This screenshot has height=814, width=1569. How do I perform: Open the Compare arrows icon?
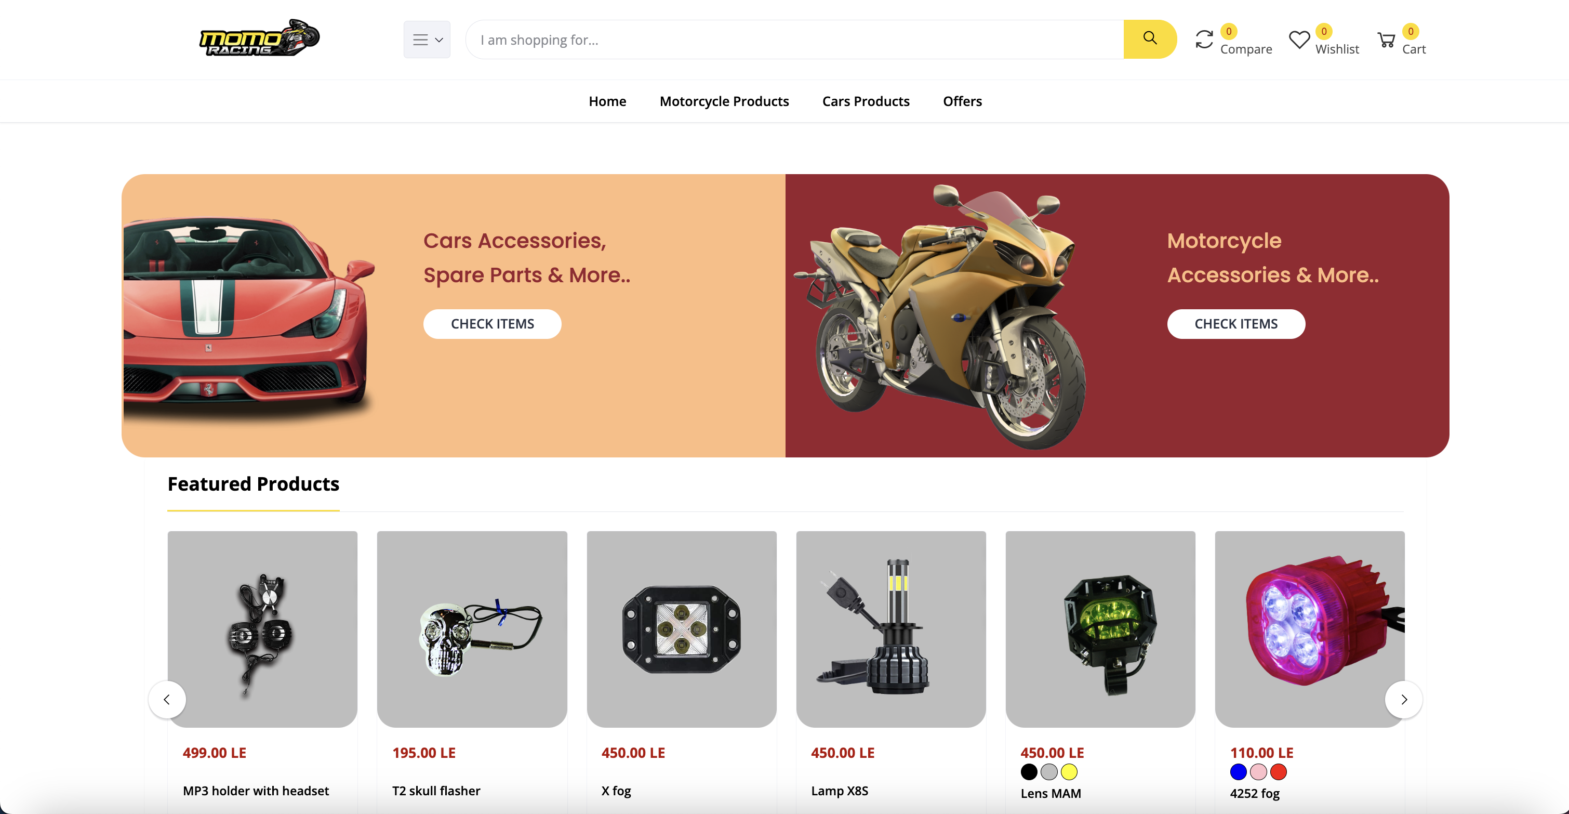pyautogui.click(x=1204, y=40)
